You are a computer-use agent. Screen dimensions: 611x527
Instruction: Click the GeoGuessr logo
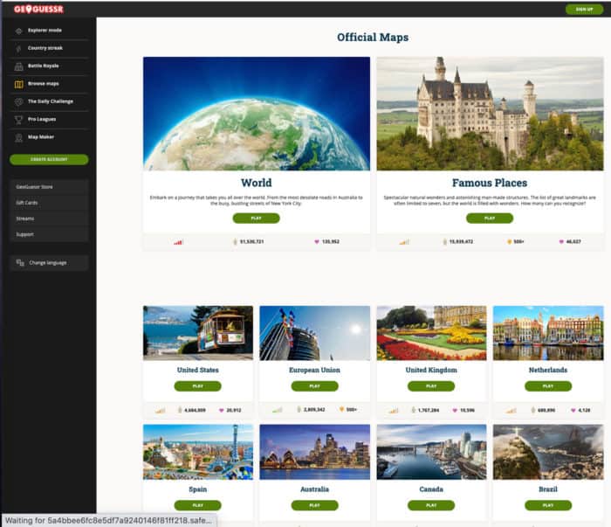point(38,9)
